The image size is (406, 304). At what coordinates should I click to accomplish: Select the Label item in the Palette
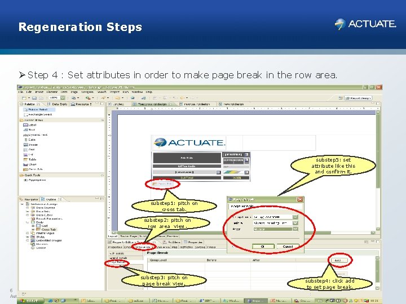pyautogui.click(x=30, y=125)
